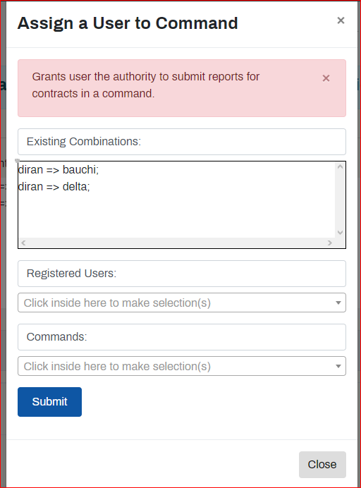Click the scroll up arrow in combinations list
The width and height of the screenshot is (361, 488).
click(340, 166)
